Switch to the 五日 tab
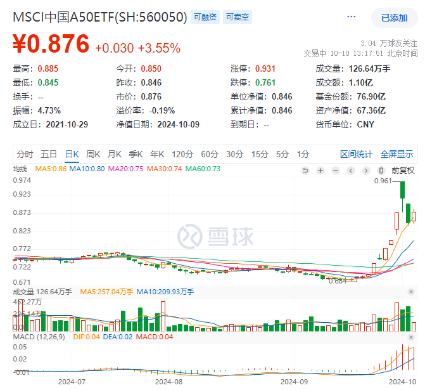425x390 pixels. [x=49, y=154]
